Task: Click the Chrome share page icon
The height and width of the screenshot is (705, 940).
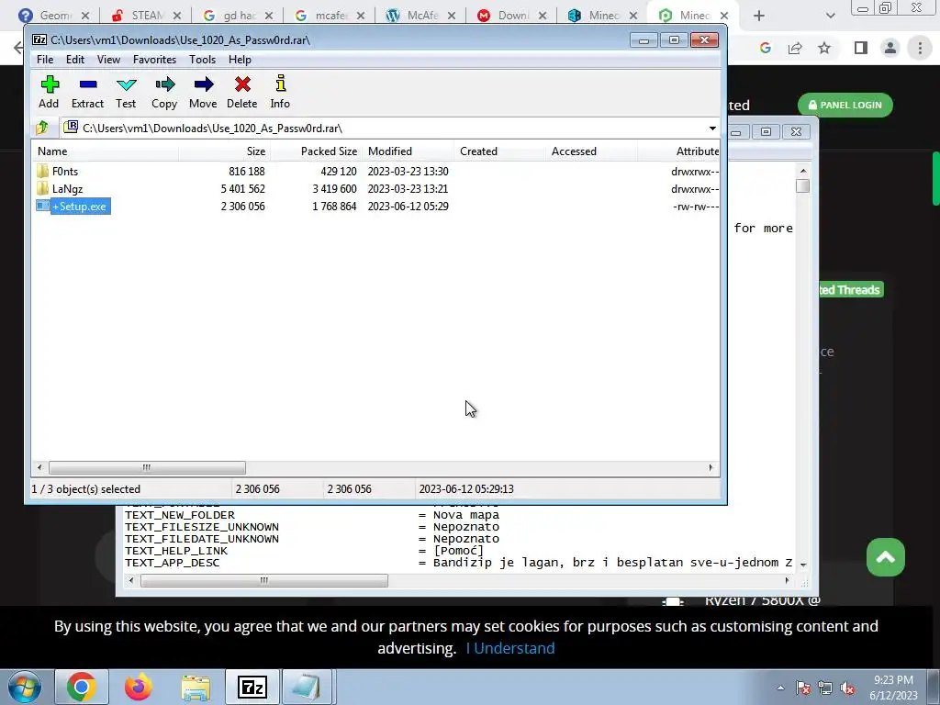Action: (x=795, y=48)
